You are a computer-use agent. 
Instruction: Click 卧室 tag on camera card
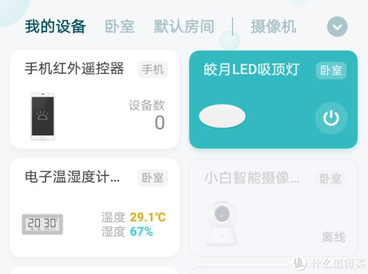click(x=331, y=179)
